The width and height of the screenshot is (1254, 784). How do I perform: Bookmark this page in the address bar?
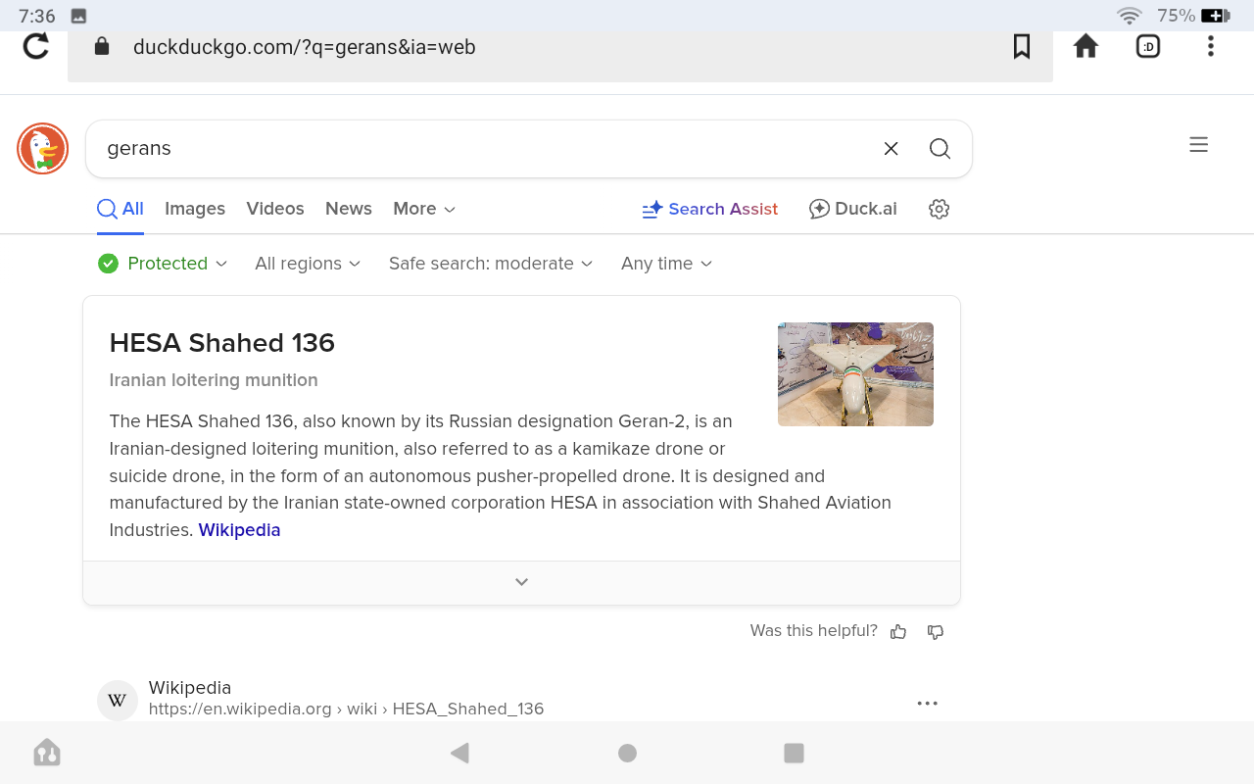click(x=1021, y=46)
